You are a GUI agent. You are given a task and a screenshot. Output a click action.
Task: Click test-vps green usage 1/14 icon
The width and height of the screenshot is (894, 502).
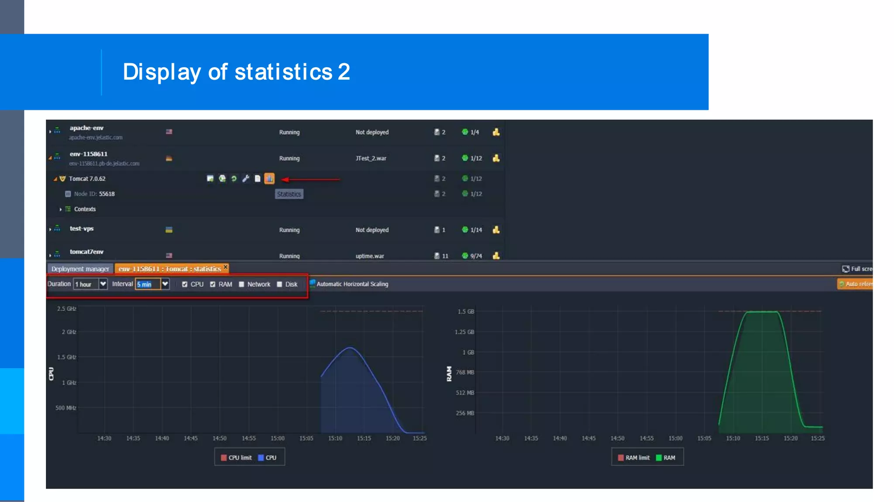(465, 229)
